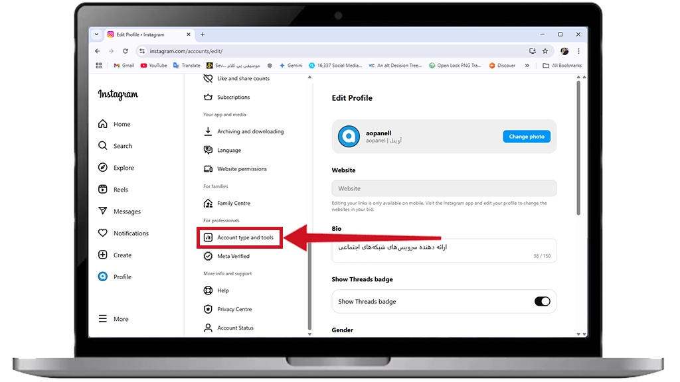Click the browser back arrow
680x382 pixels.
[97, 51]
